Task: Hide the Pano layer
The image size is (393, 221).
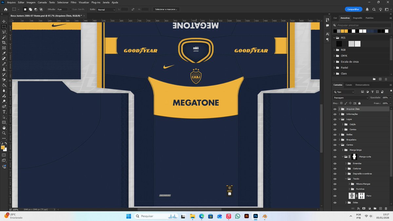Action: pos(335,196)
